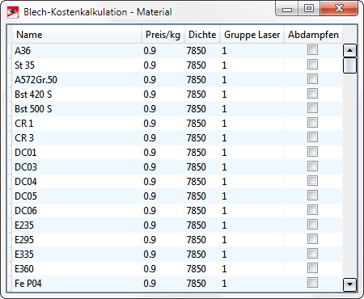
Task: Tick the Abdampfen box for E295
Action: (312, 239)
